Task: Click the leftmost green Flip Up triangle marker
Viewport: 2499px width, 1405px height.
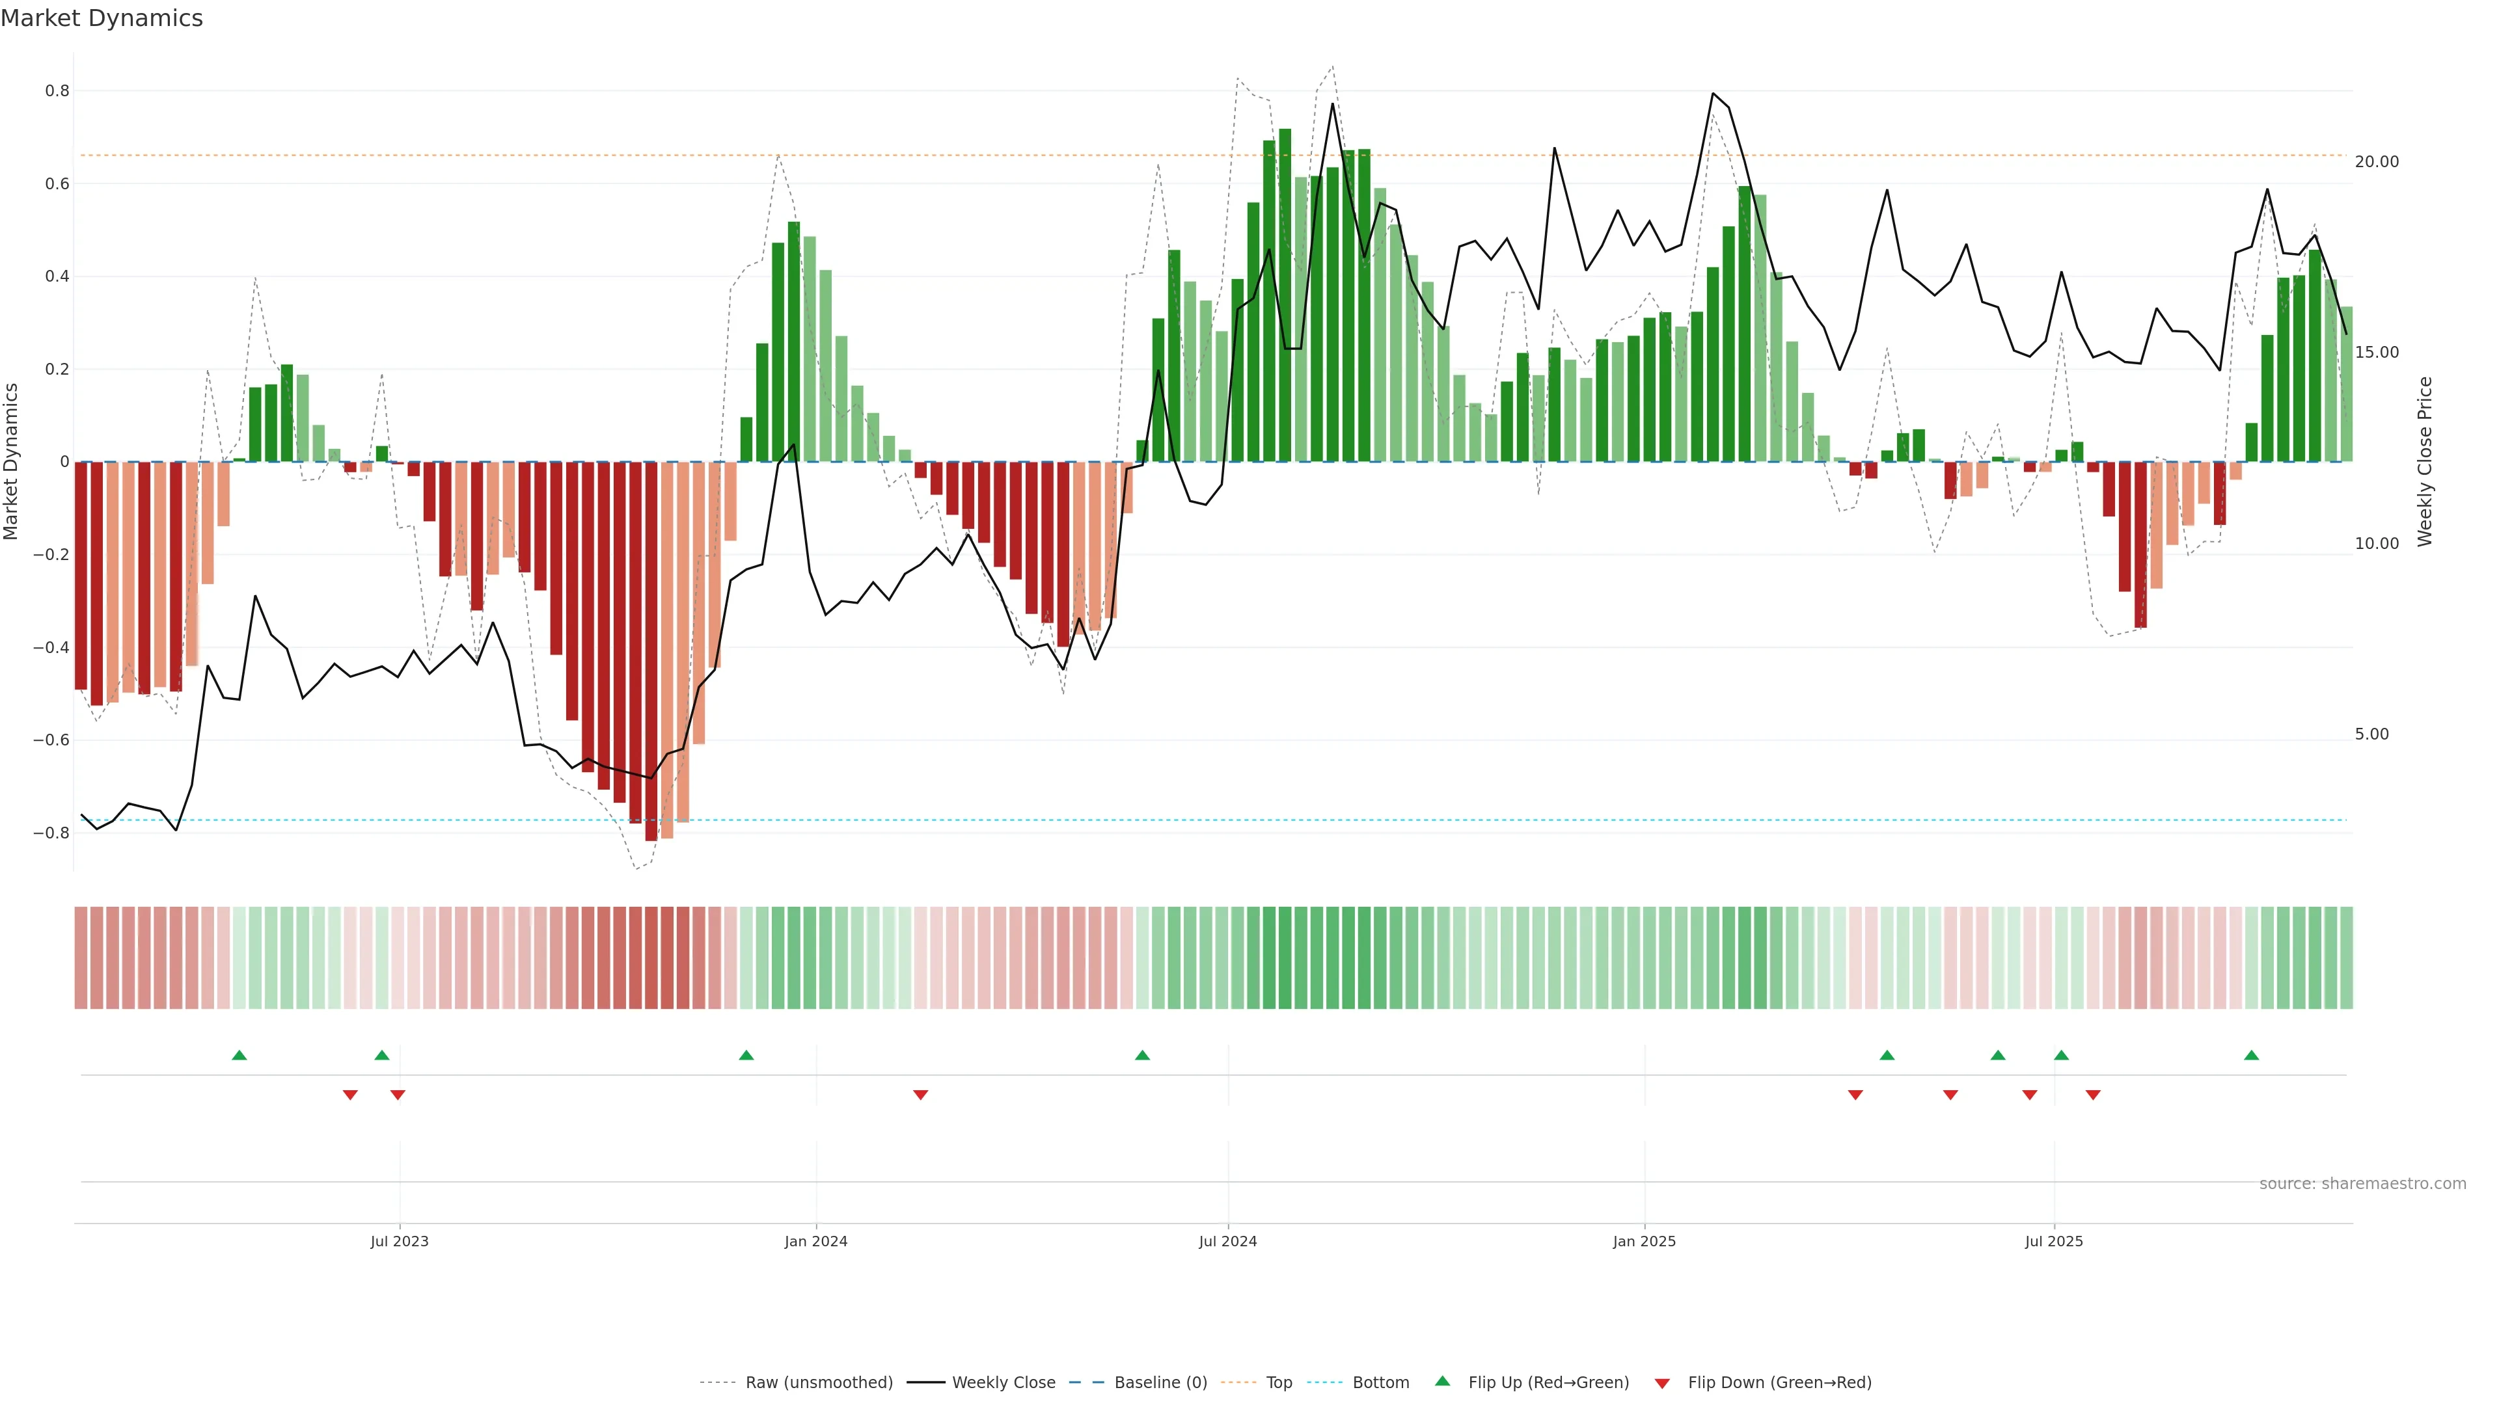Action: pyautogui.click(x=239, y=1055)
